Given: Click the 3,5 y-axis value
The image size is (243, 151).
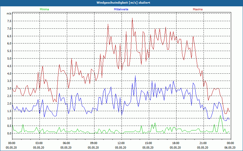Looking at the screenshot, I should coord(9,81).
